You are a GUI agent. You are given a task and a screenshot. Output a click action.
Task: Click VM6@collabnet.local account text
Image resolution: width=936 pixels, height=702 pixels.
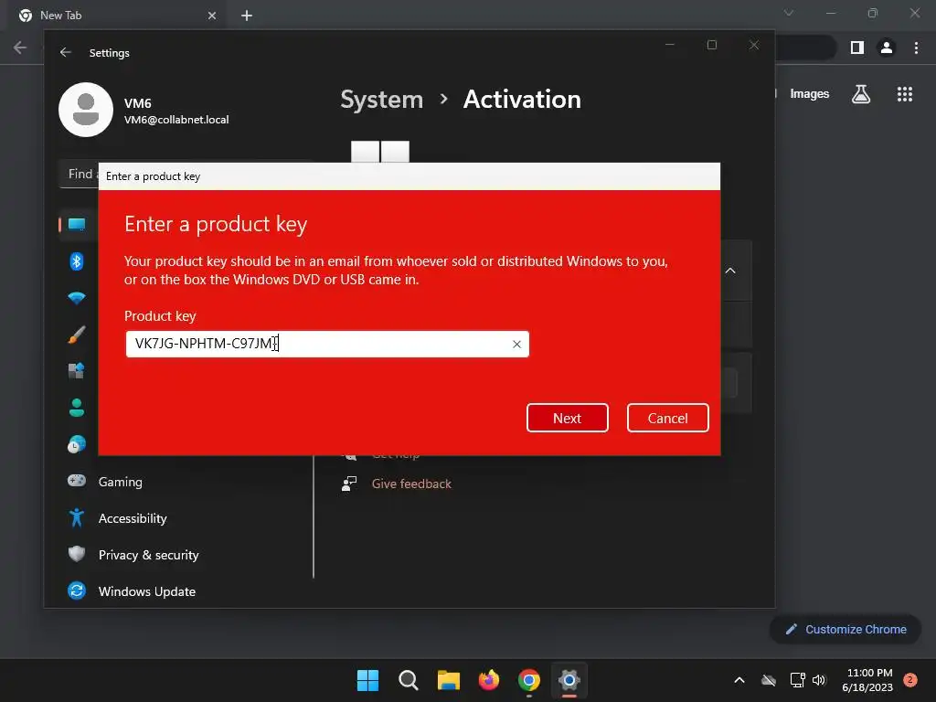pyautogui.click(x=176, y=120)
